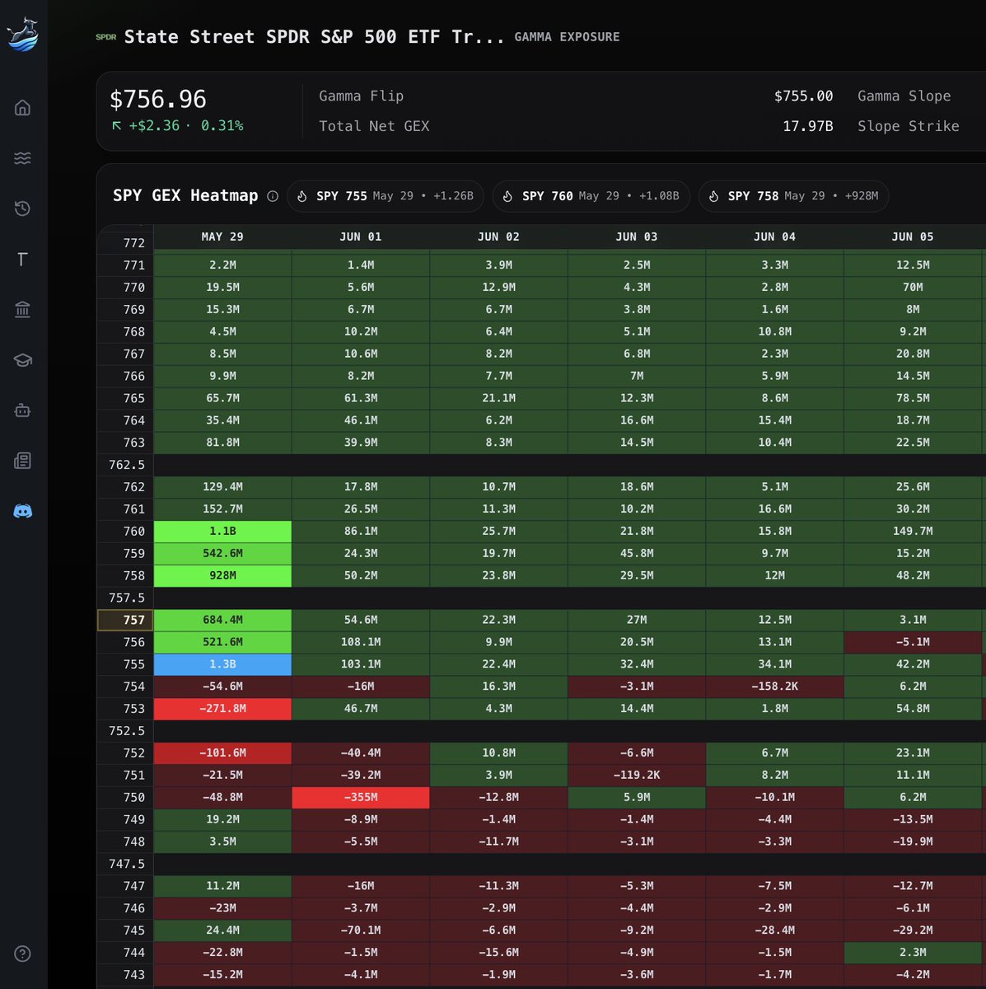Click the 129.4M cell at strike 762
This screenshot has height=989, width=986.
tap(222, 487)
